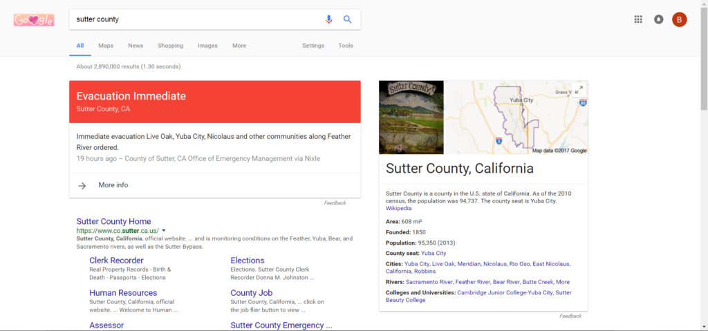The width and height of the screenshot is (708, 331).
Task: Click the page vertical scrollbar thumb
Action: (x=704, y=59)
